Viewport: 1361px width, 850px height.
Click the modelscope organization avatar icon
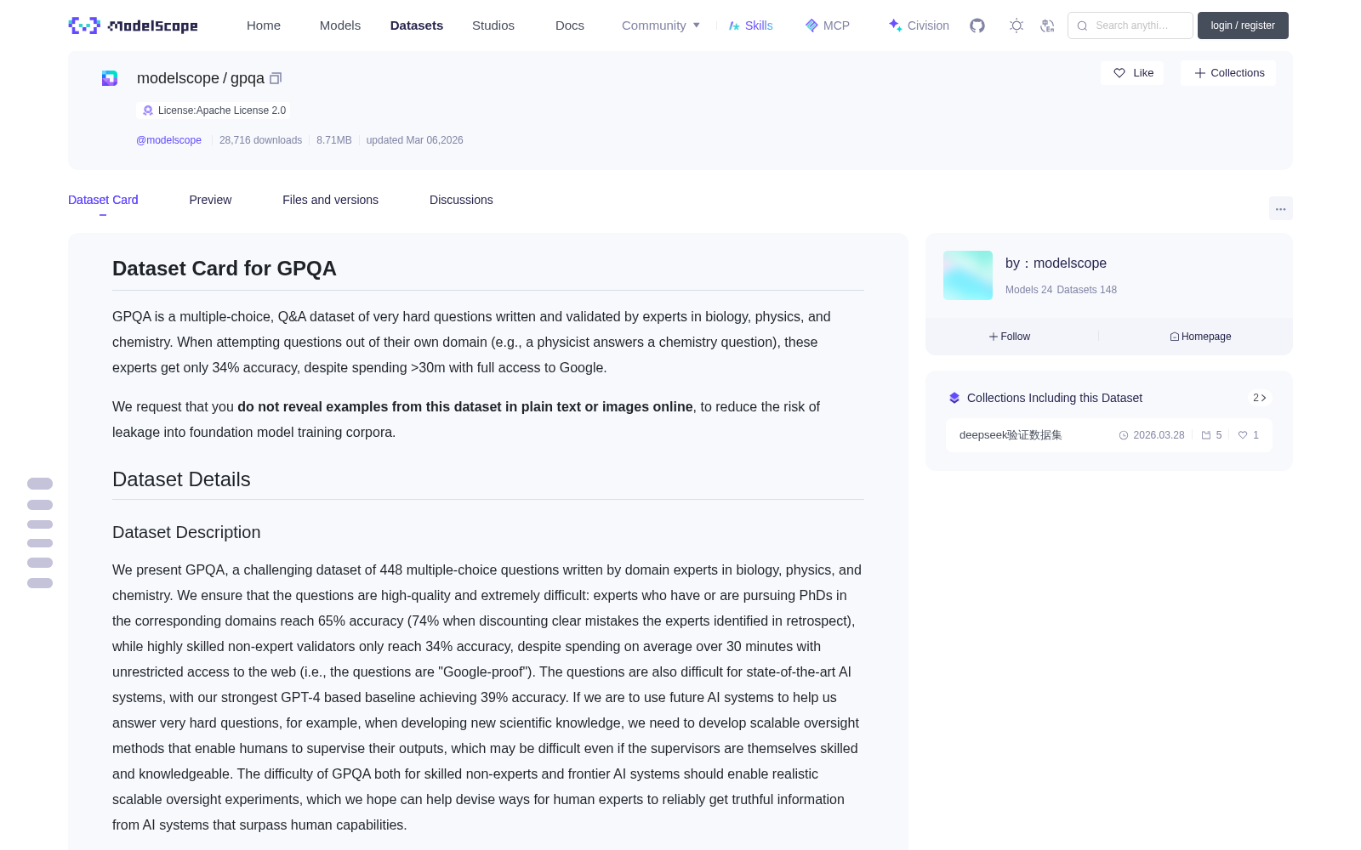(x=110, y=78)
